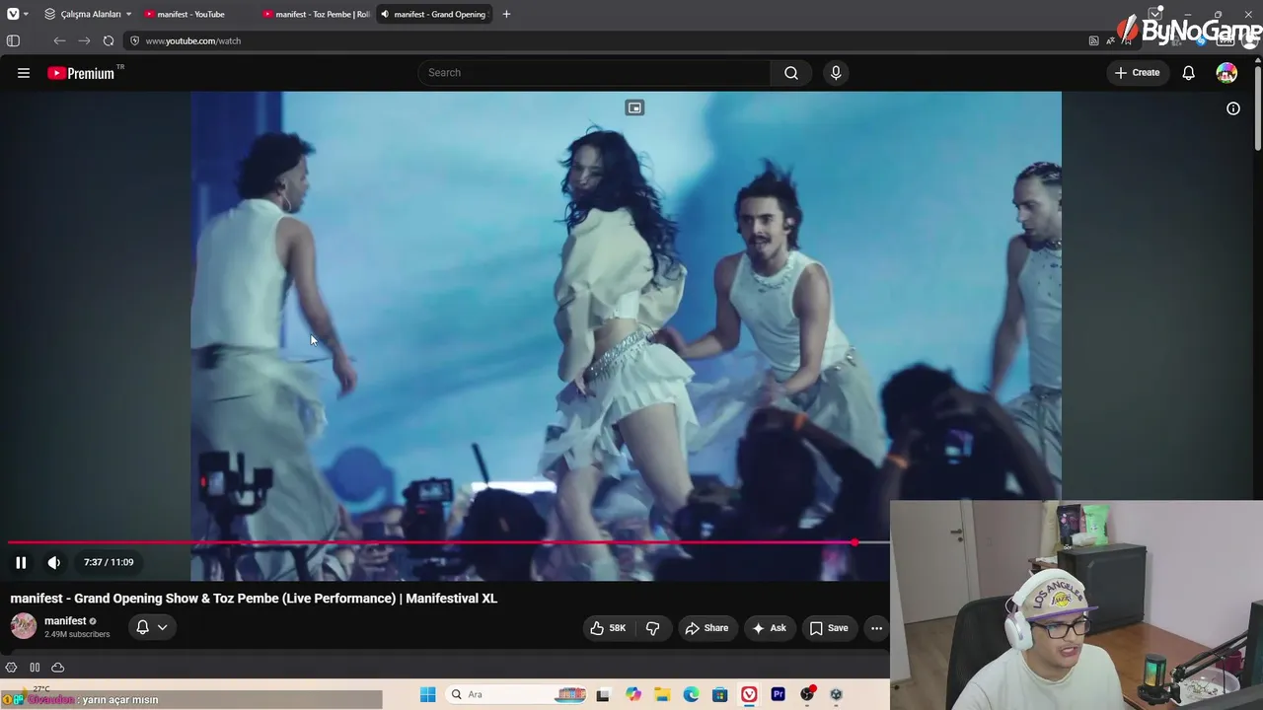Screen dimensions: 1263x710
Task: Click the 7:37 / 11:09 time display
Action: [x=109, y=562]
